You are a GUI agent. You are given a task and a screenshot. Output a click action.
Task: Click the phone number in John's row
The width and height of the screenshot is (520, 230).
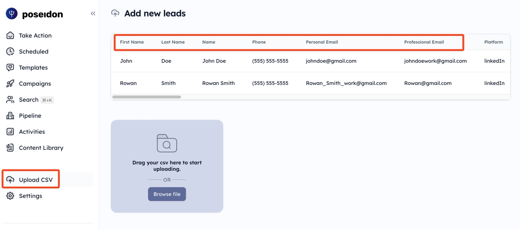(x=270, y=61)
